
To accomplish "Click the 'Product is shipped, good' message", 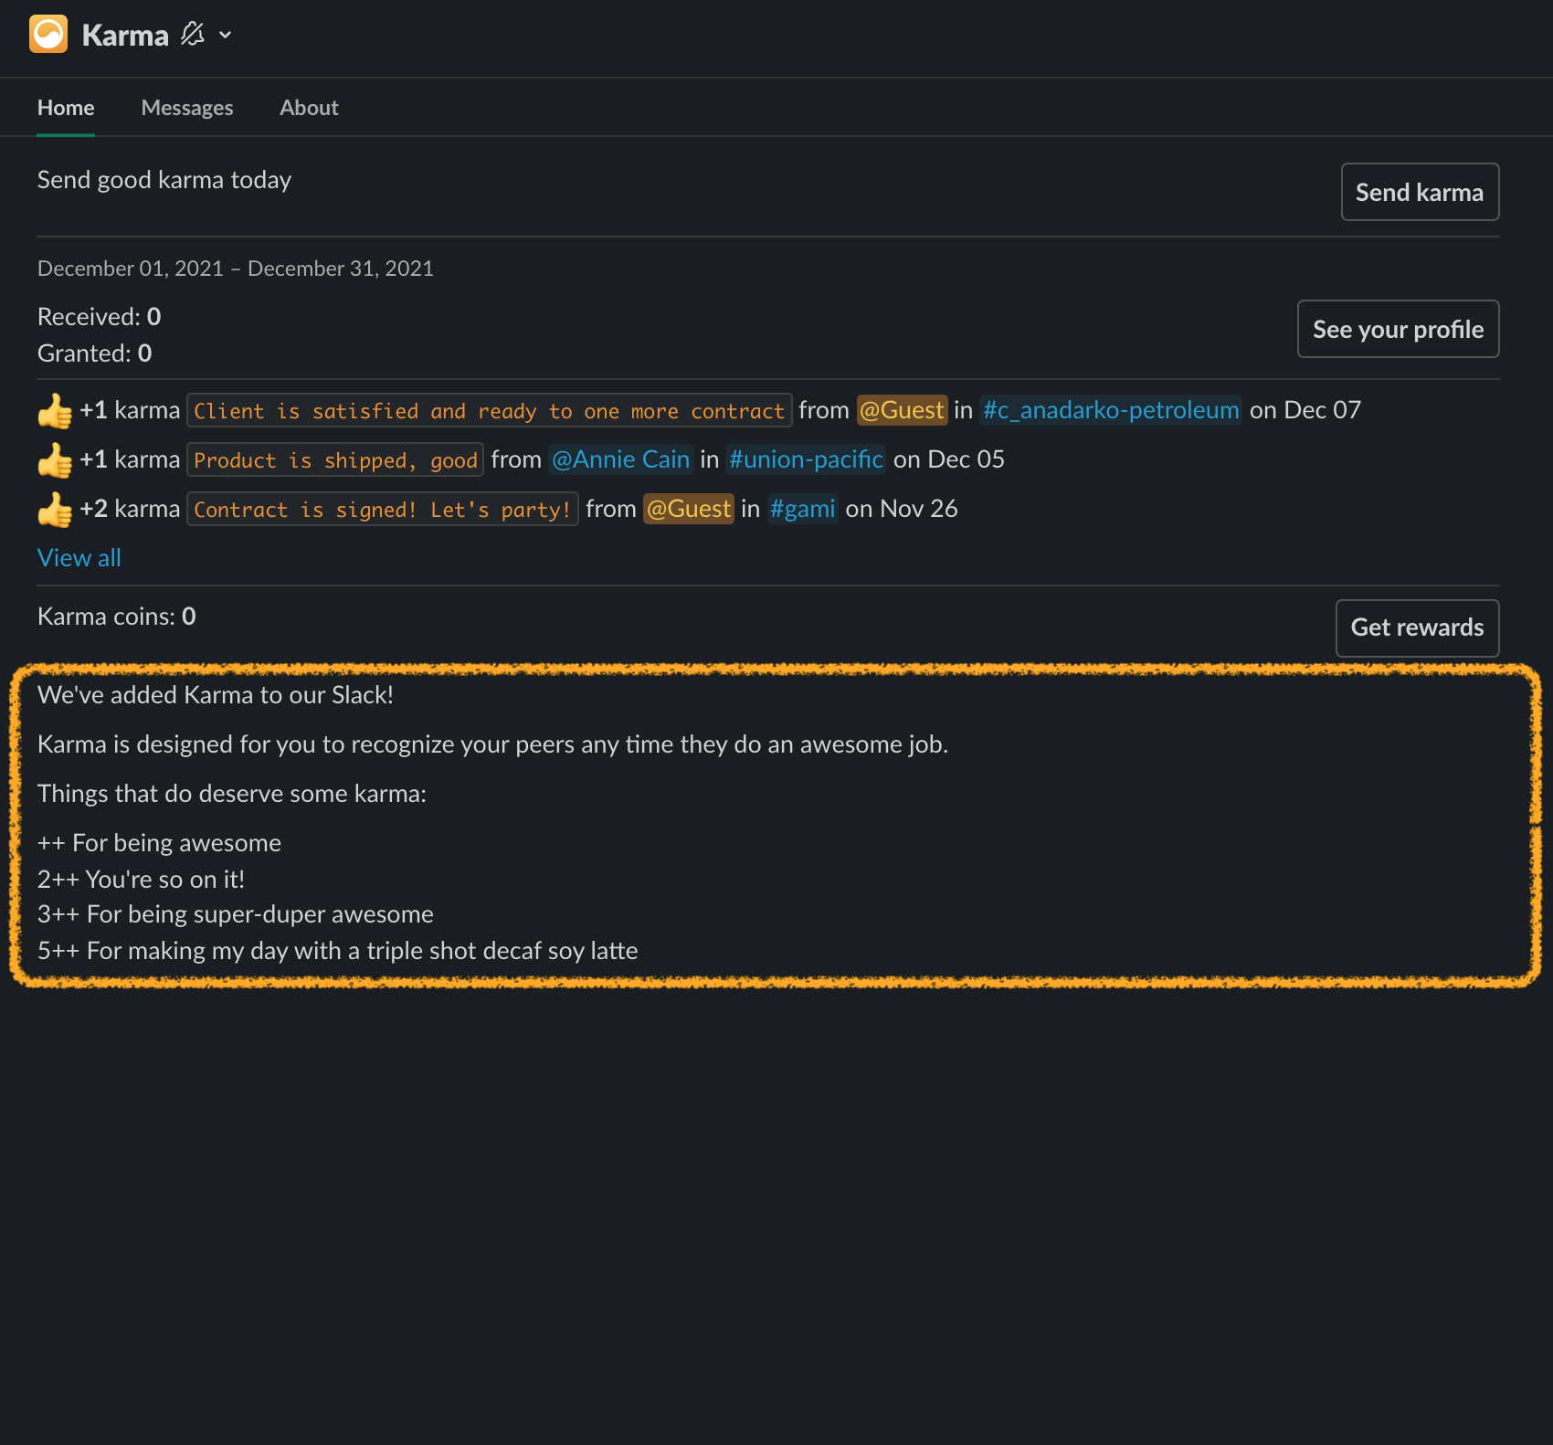I will coord(335,460).
